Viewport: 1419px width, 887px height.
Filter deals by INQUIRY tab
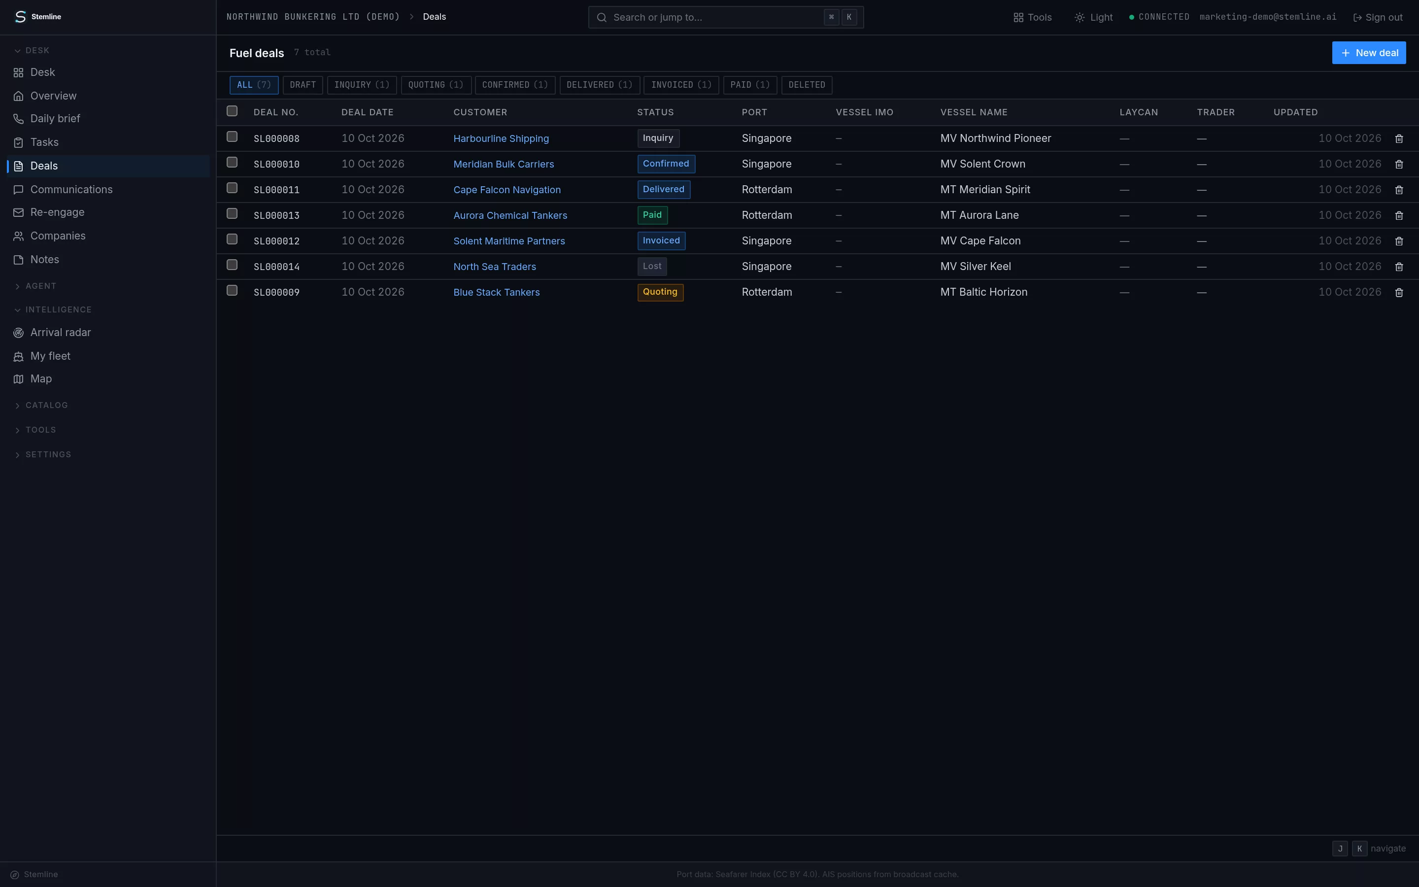click(362, 85)
